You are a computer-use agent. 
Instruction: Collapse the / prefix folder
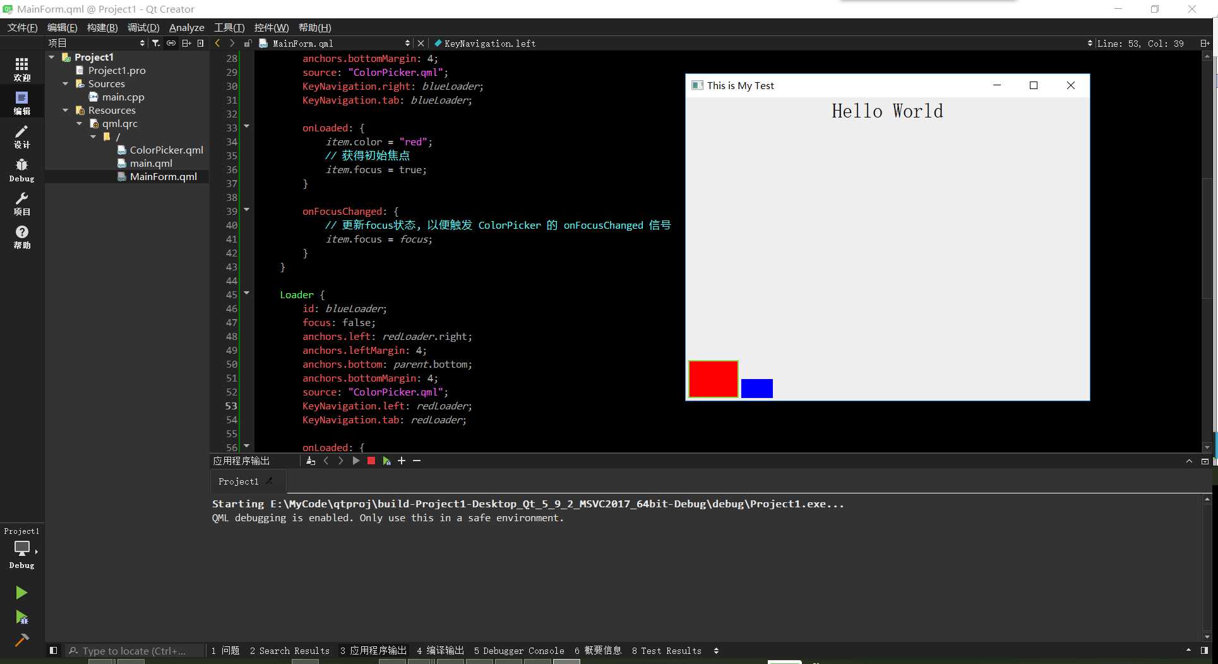93,136
